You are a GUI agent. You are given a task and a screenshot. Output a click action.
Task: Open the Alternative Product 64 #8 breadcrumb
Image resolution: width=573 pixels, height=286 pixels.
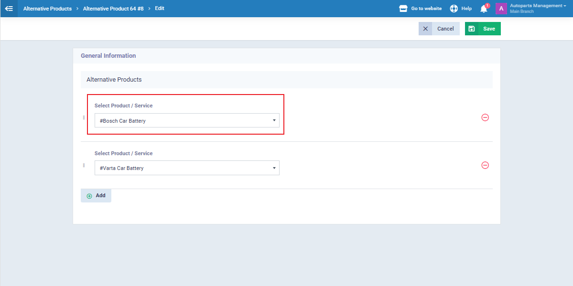[x=113, y=9]
